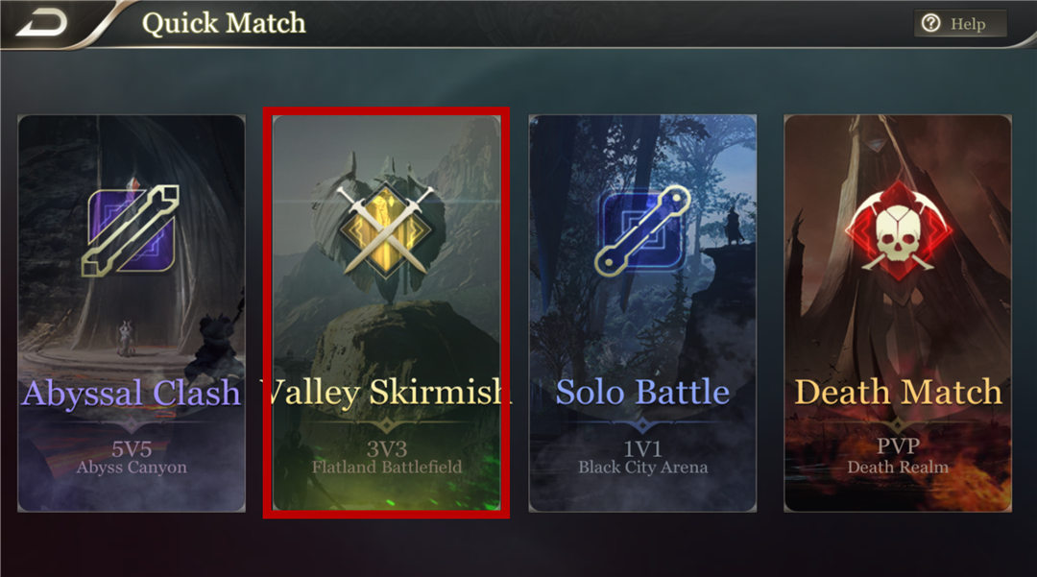Viewport: 1037px width, 577px height.
Task: Click the 1V1 Black City Arena label
Action: point(642,457)
